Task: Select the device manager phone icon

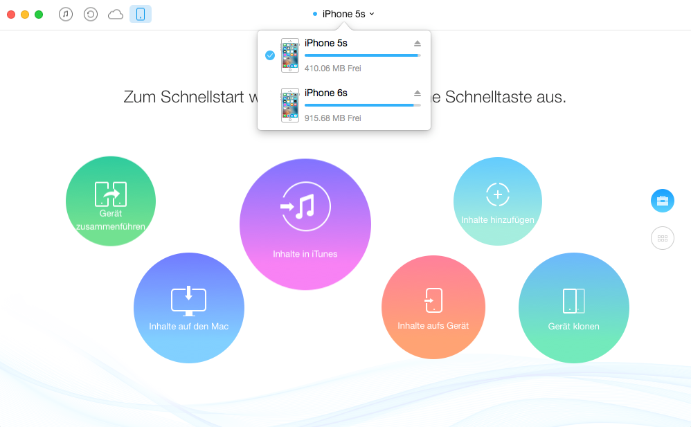Action: point(141,14)
